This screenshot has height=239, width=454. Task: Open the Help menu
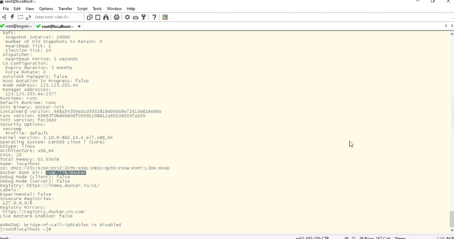point(131,9)
